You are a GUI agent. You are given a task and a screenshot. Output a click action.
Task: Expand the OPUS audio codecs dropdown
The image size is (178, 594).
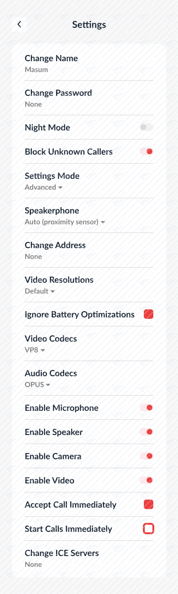(37, 384)
